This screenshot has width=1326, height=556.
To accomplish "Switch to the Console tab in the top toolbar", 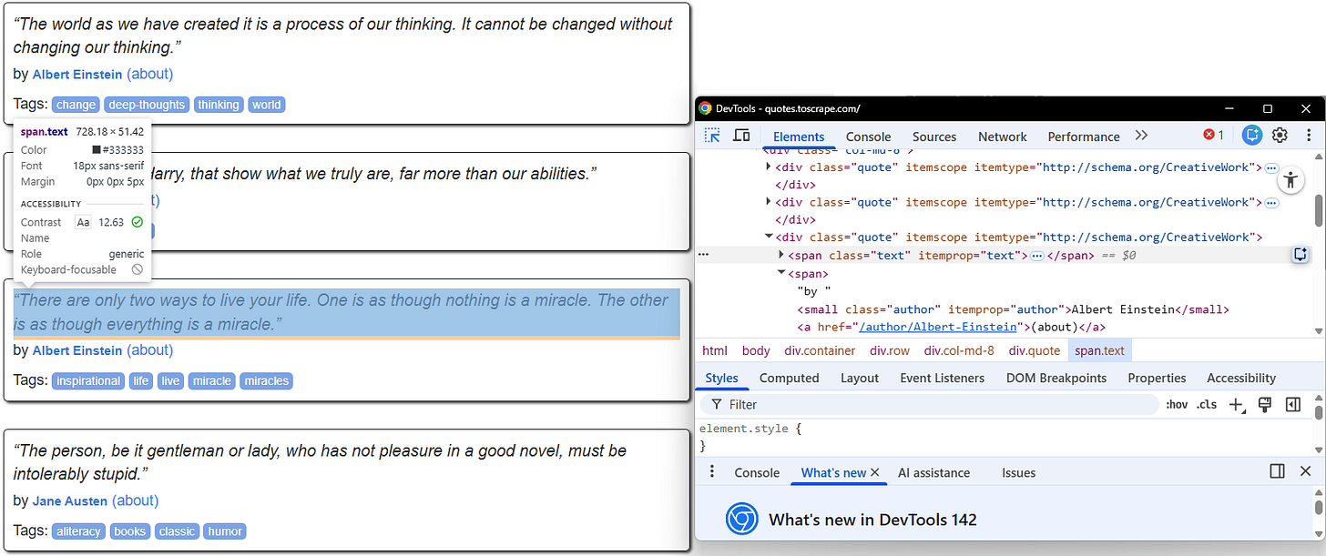I will click(x=868, y=136).
